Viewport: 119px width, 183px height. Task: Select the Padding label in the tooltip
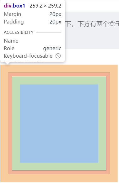pyautogui.click(x=14, y=22)
